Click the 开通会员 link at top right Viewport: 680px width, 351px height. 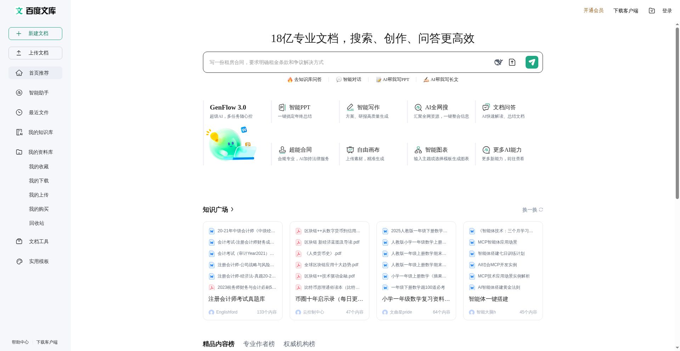pyautogui.click(x=593, y=11)
